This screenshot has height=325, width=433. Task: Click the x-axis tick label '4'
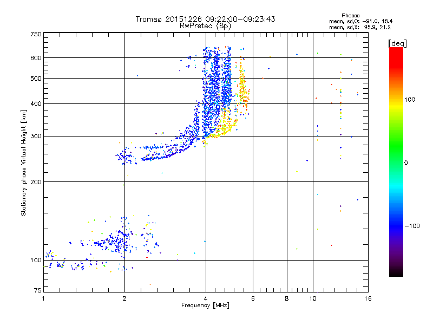pyautogui.click(x=206, y=298)
